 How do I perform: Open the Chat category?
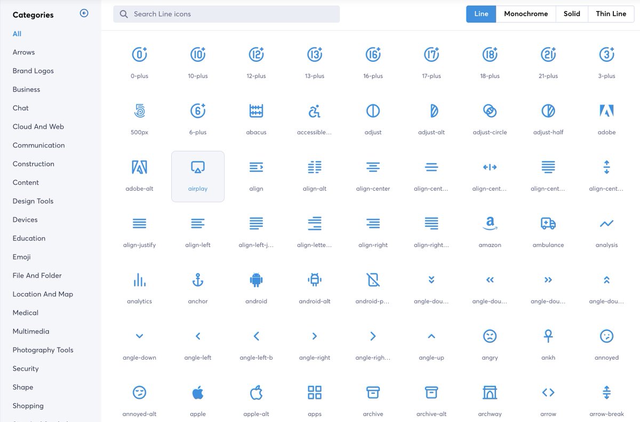coord(21,108)
